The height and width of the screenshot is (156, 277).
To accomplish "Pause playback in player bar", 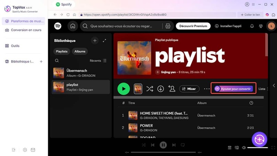I will (163, 145).
